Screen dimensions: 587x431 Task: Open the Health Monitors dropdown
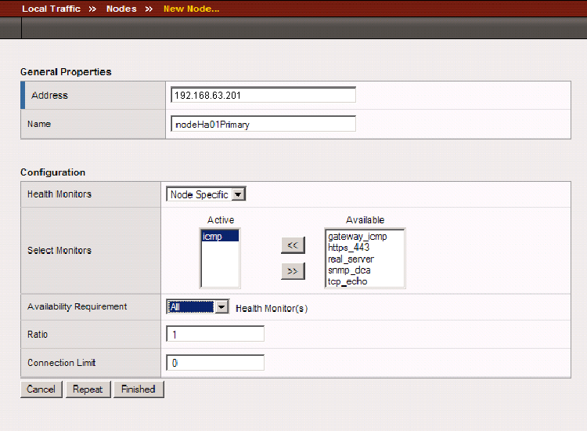pos(207,194)
